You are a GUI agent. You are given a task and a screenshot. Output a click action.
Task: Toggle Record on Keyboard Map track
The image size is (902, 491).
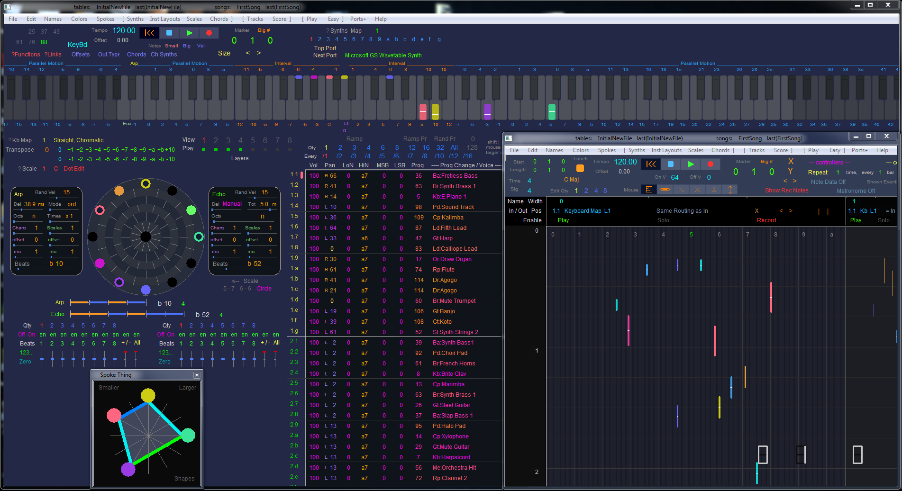[x=766, y=220]
